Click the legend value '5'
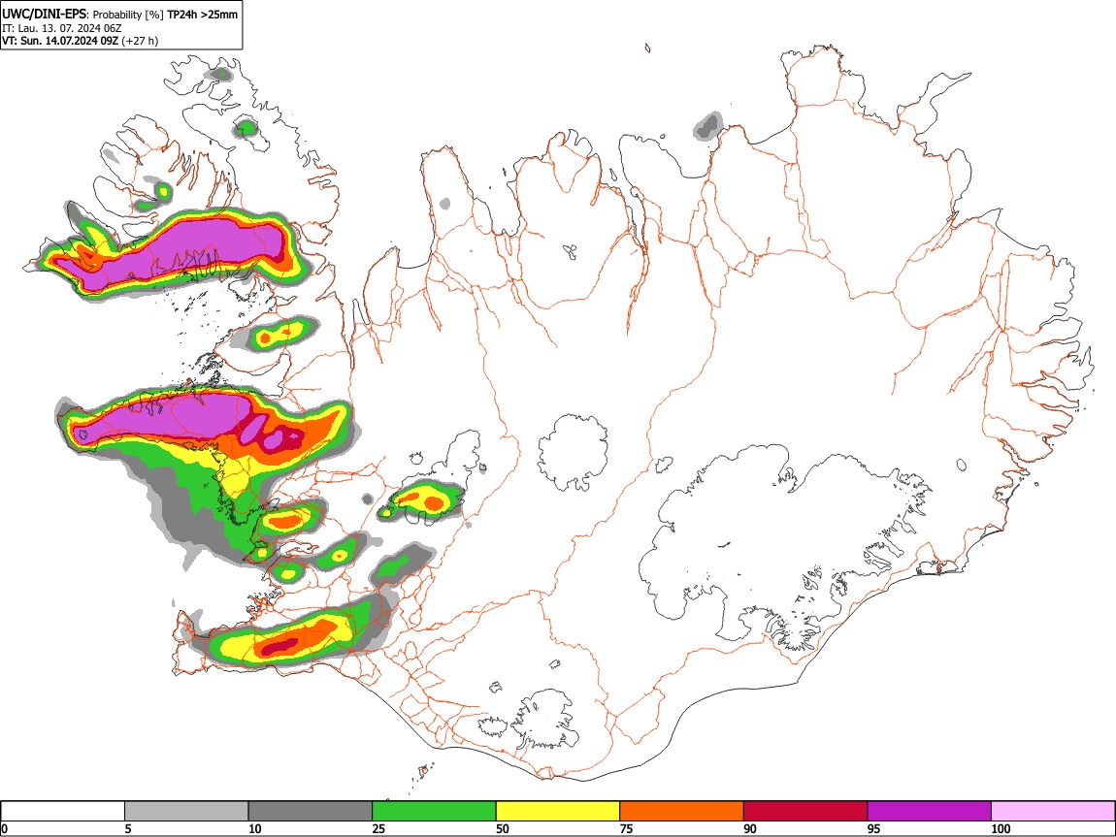 tap(128, 828)
